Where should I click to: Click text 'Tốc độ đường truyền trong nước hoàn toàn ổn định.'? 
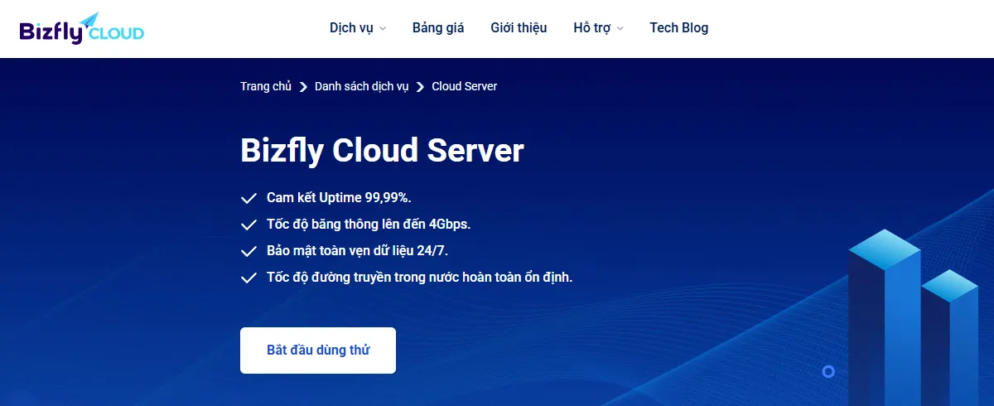point(420,277)
